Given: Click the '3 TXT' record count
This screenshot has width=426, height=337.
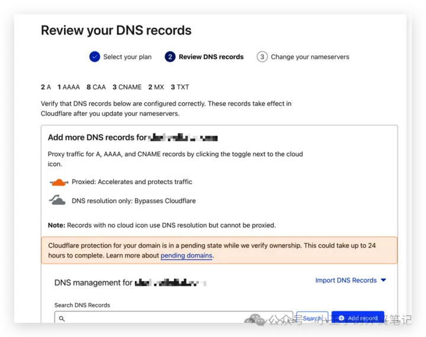Looking at the screenshot, I should click(x=180, y=87).
